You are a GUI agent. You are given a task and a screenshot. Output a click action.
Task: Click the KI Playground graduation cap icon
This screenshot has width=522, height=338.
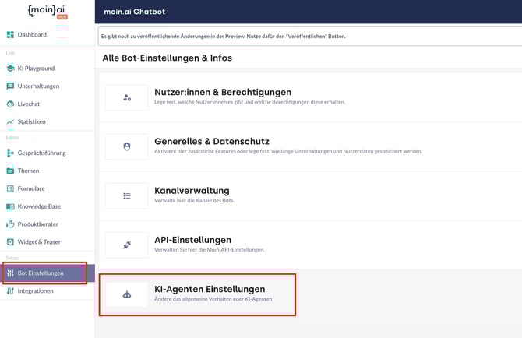click(10, 69)
